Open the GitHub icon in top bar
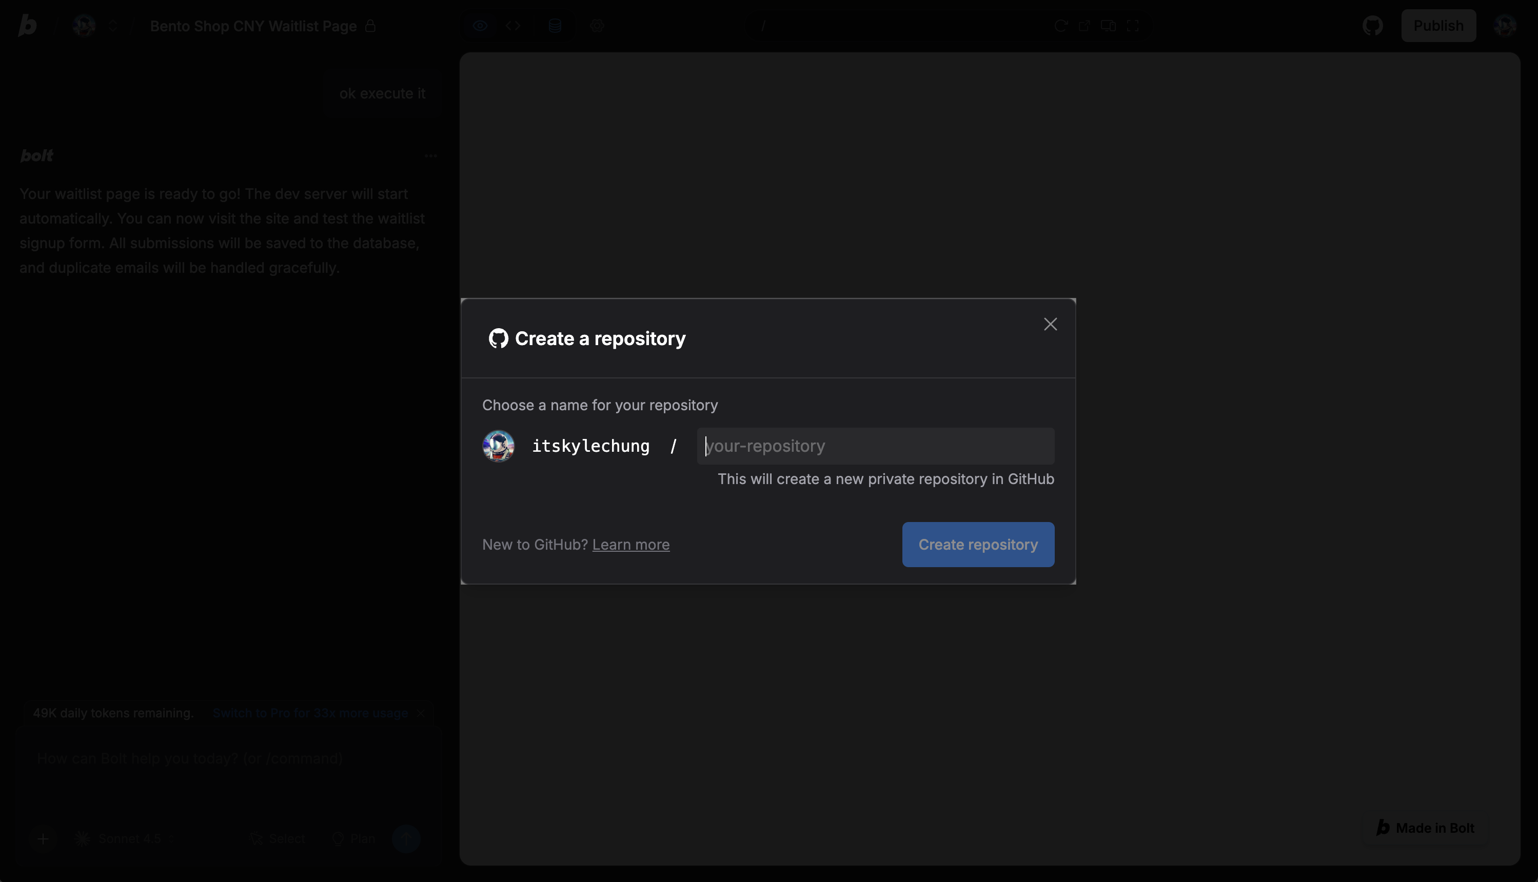Screen dimensions: 1538x882 coord(1373,26)
